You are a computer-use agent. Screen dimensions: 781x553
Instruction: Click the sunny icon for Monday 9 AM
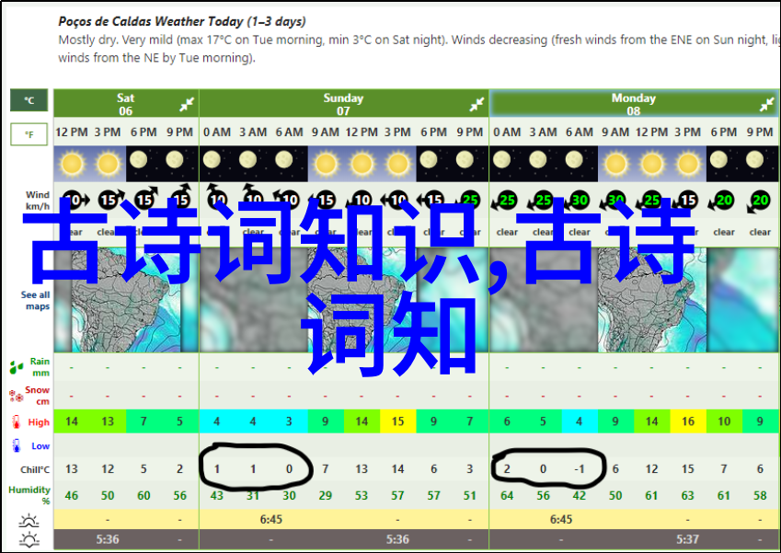click(615, 164)
